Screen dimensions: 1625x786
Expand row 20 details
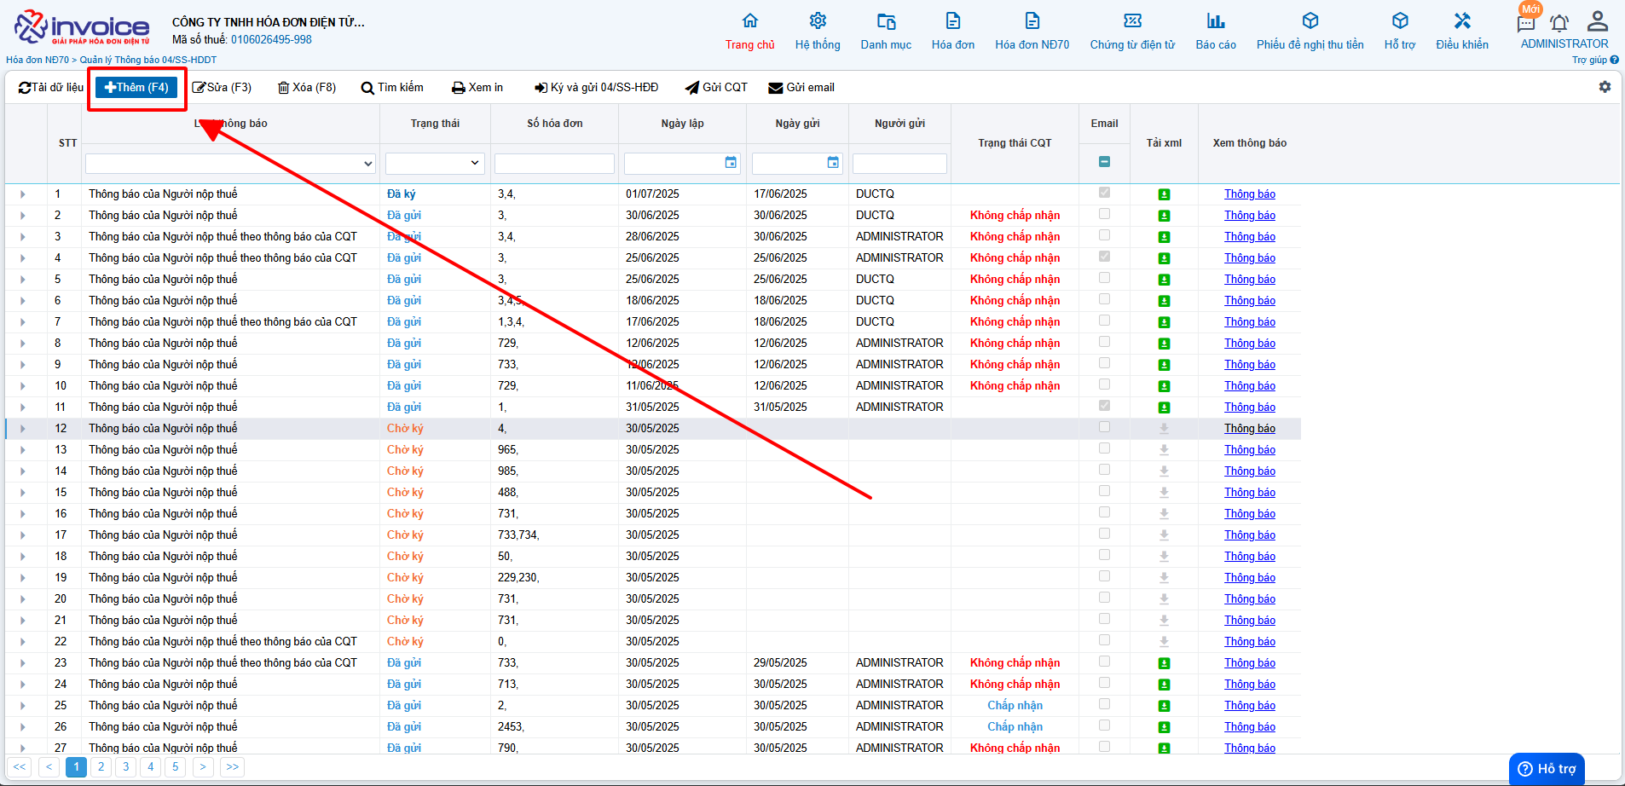pos(23,599)
